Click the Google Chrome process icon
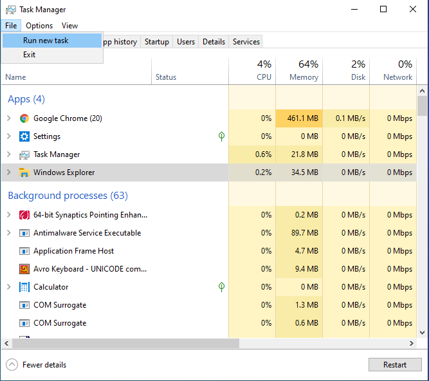Image resolution: width=429 pixels, height=381 pixels. tap(24, 118)
